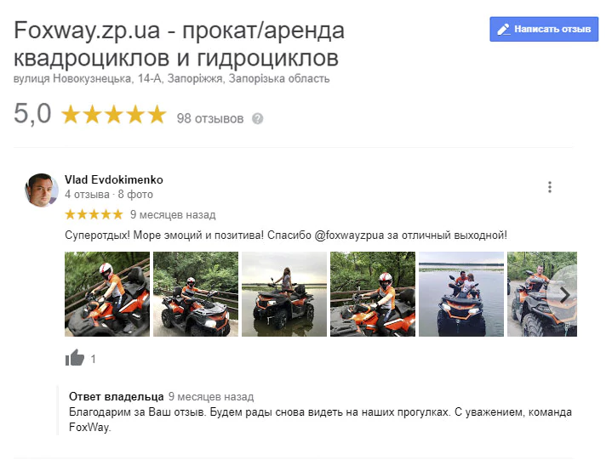Viewport: 612px width, 471px height.
Task: Click the 4 отзыва · 8 фото text
Action: (109, 194)
